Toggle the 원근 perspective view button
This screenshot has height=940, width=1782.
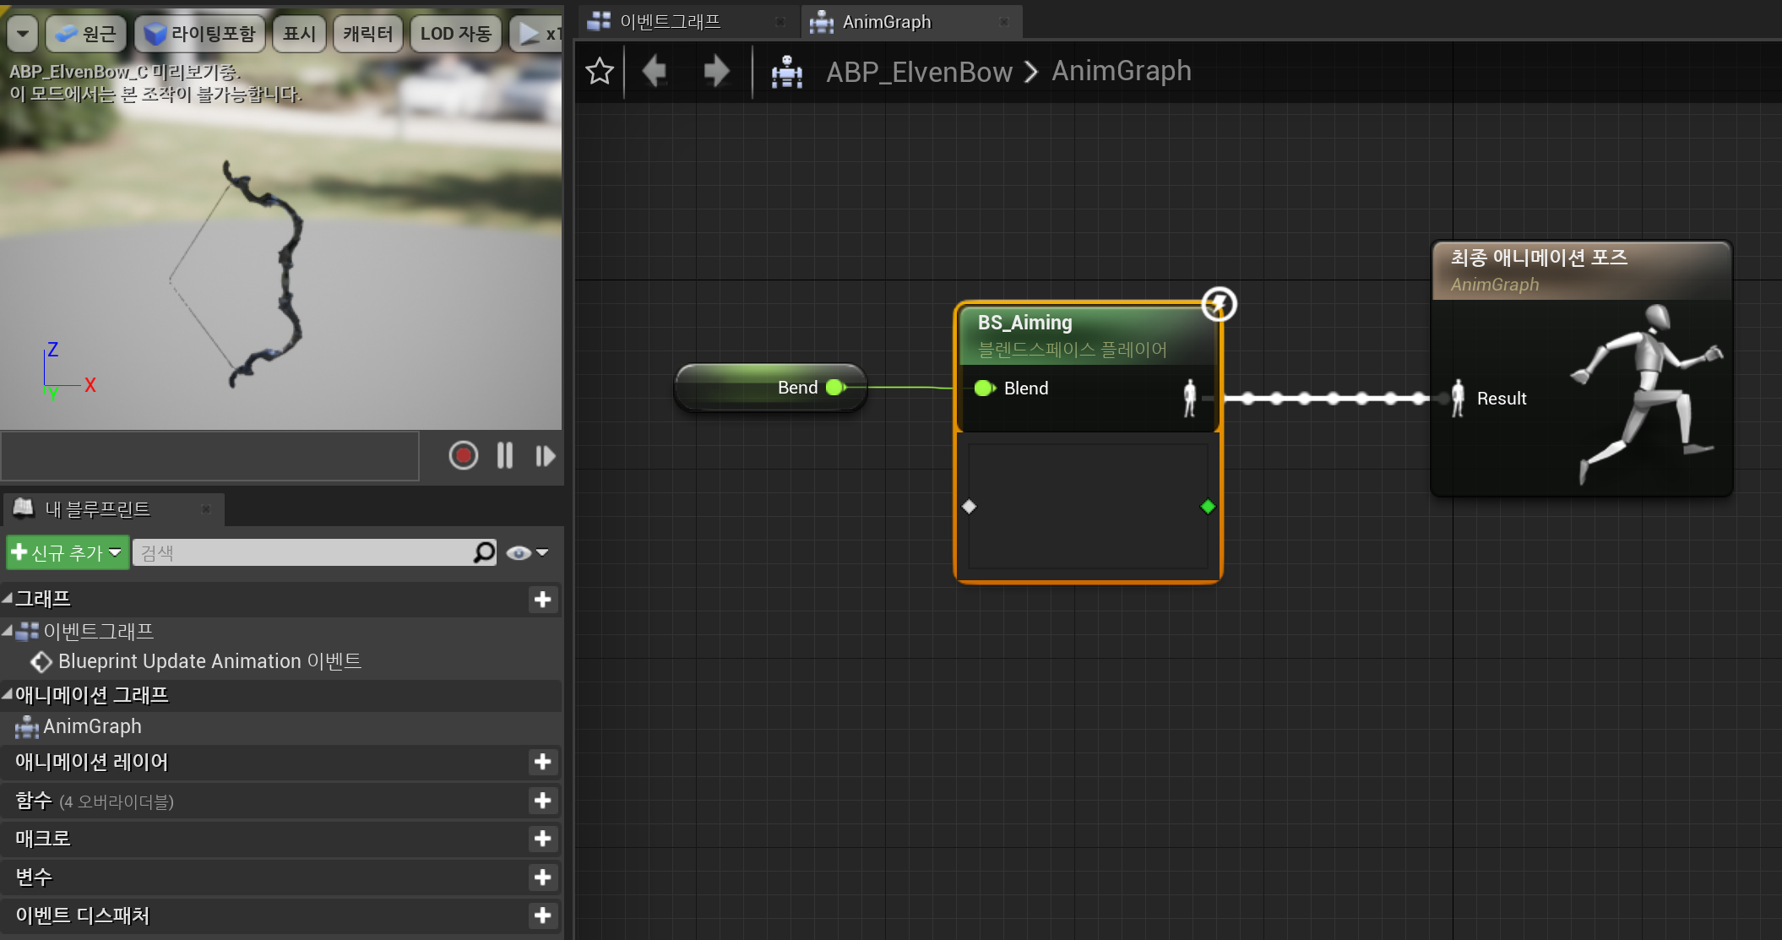(x=85, y=34)
